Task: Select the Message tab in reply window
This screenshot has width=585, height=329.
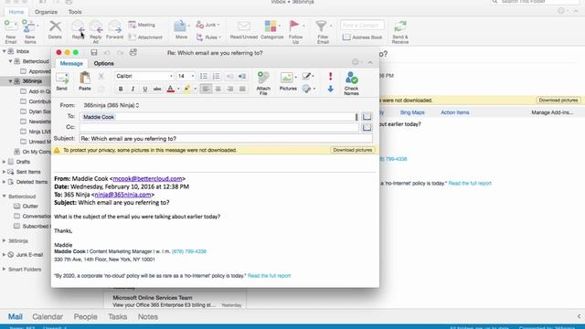Action: tap(71, 63)
